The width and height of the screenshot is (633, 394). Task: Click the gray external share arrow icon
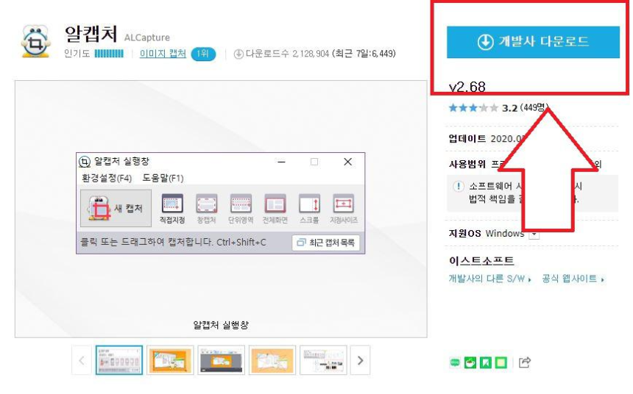(x=524, y=362)
